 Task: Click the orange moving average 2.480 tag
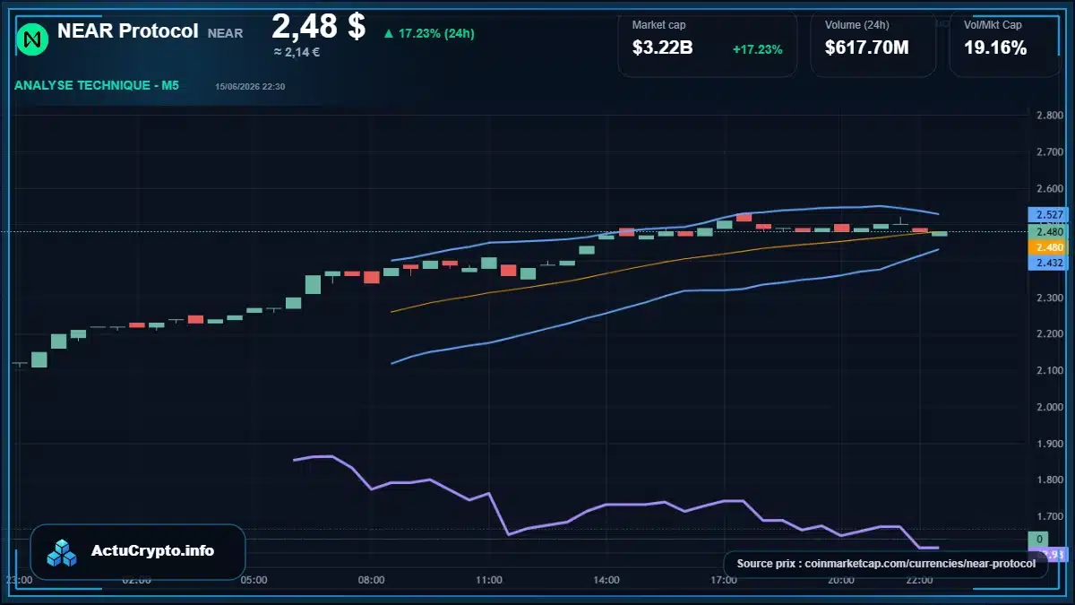click(x=1048, y=246)
